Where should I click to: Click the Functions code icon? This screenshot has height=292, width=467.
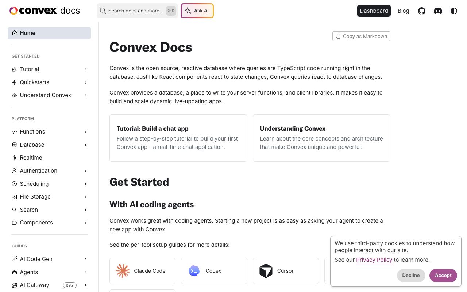tap(15, 132)
